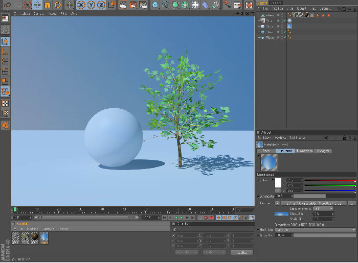Select the Move tool icon
358x263 pixels.
[x=37, y=5]
